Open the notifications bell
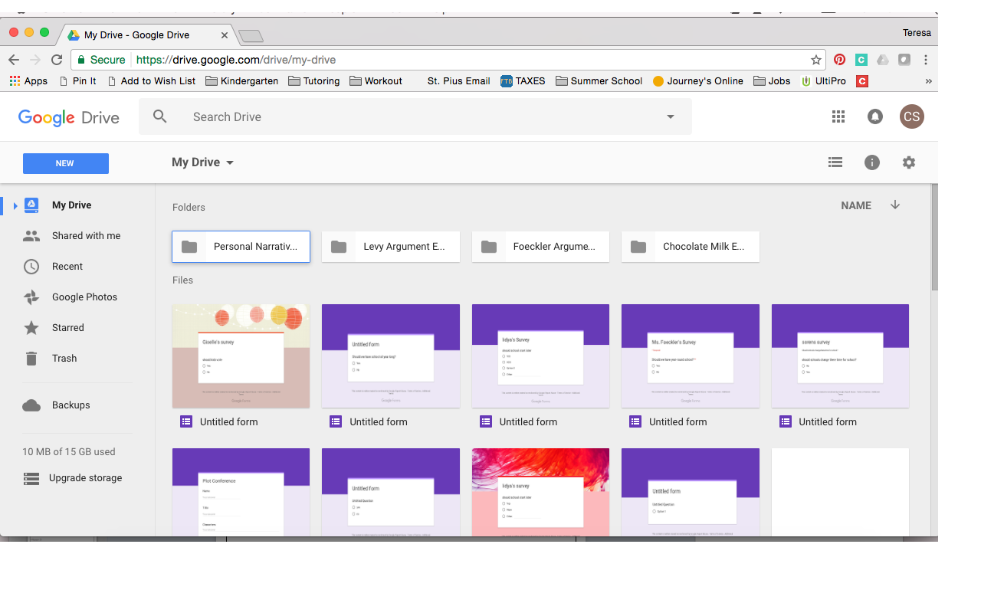 874,116
